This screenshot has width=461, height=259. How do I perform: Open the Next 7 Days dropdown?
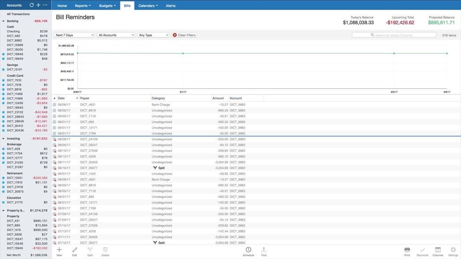[74, 35]
